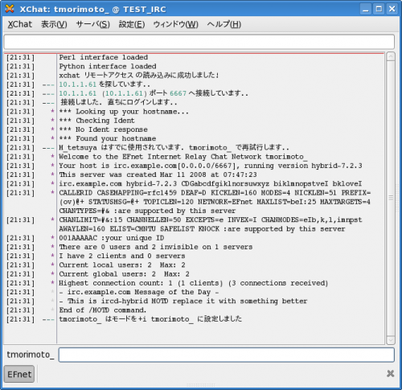Open the 設定(E) settings menu

[132, 24]
